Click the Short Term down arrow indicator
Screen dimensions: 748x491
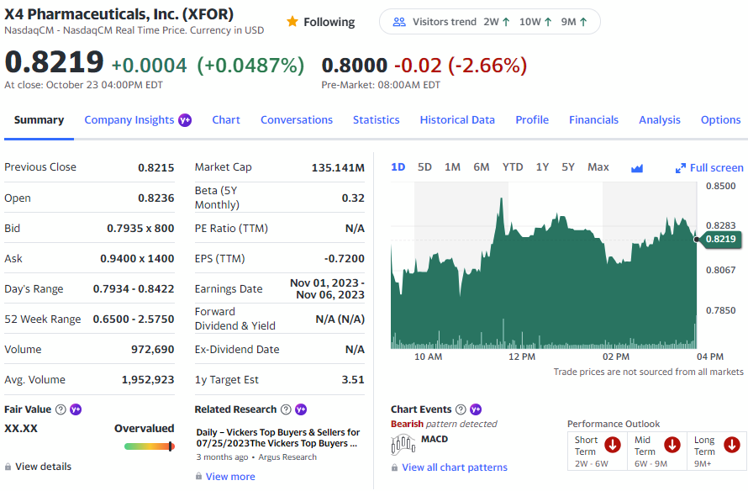[613, 445]
